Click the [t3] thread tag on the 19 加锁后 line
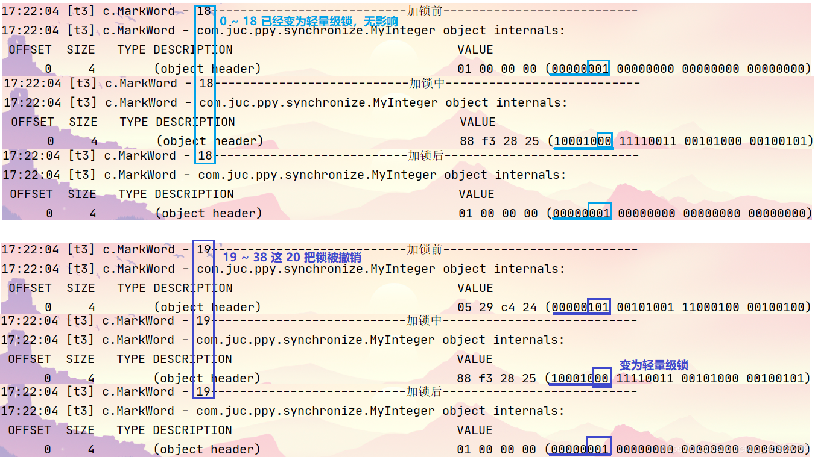The width and height of the screenshot is (815, 460). [x=80, y=391]
